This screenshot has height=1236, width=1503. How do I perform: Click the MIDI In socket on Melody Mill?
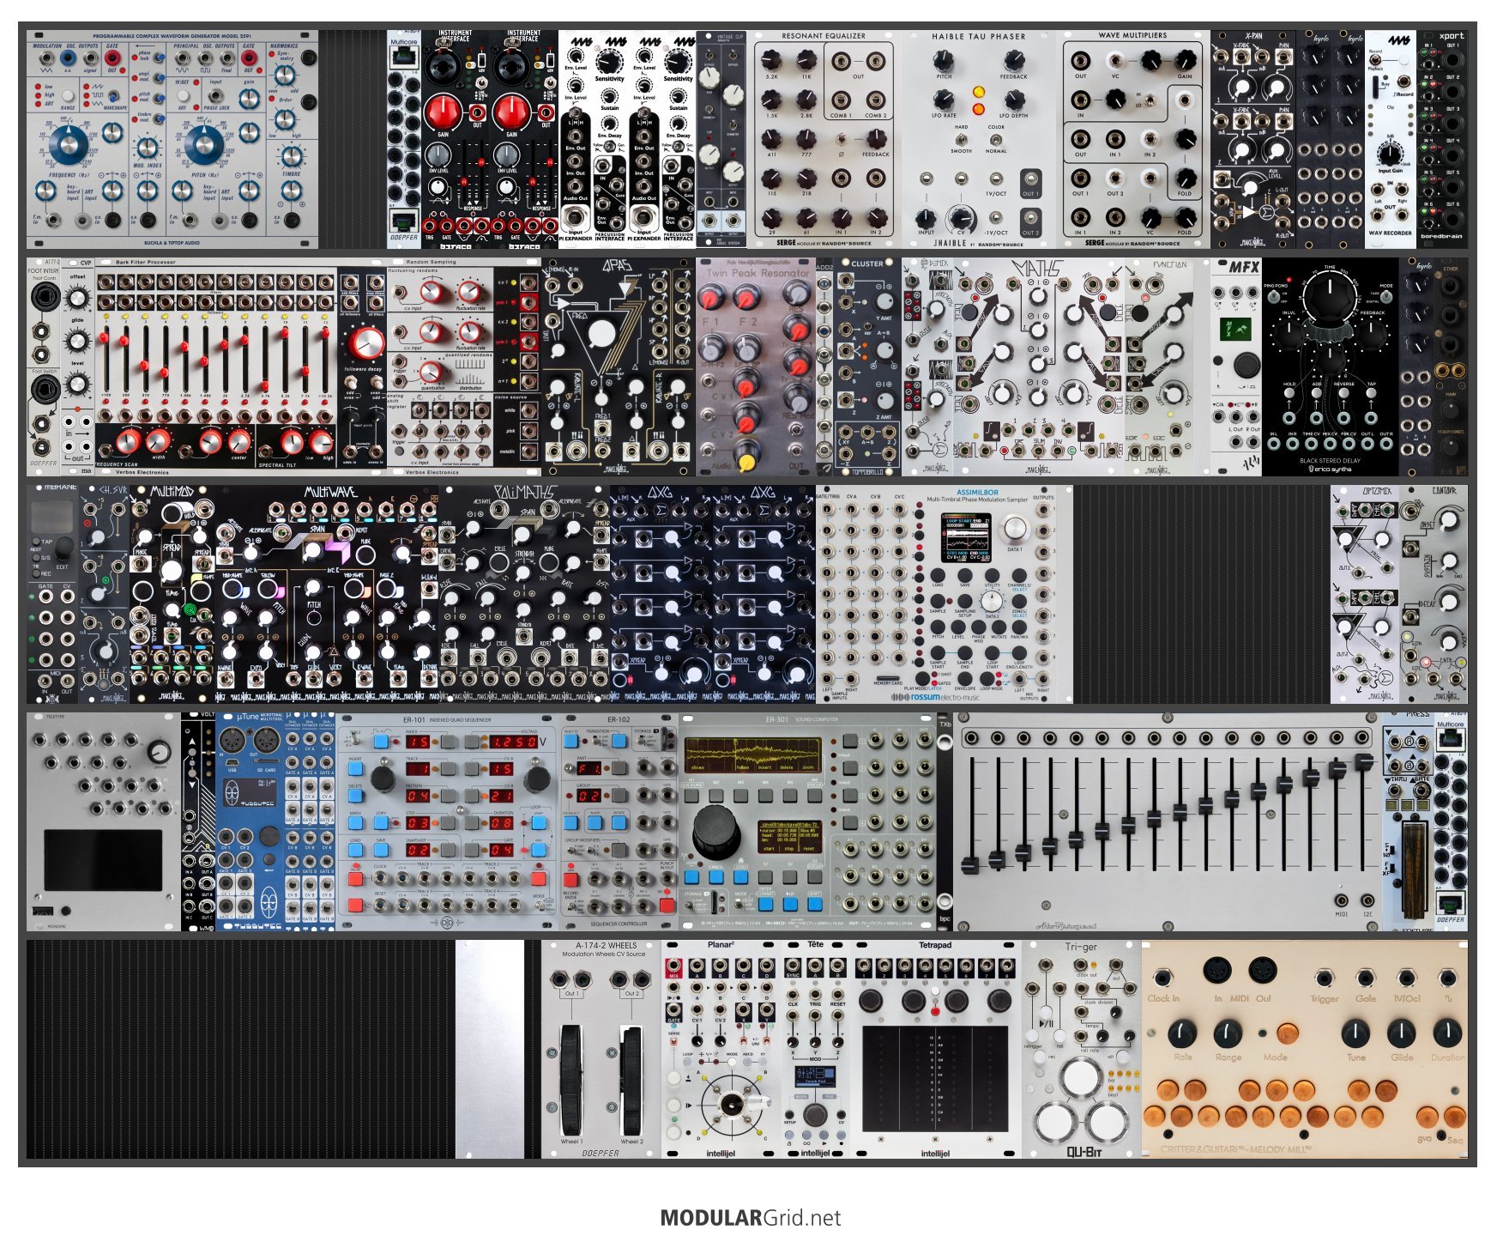(x=1216, y=972)
